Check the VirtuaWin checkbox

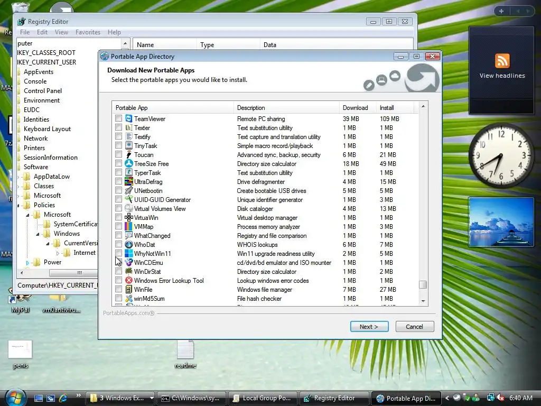point(119,217)
